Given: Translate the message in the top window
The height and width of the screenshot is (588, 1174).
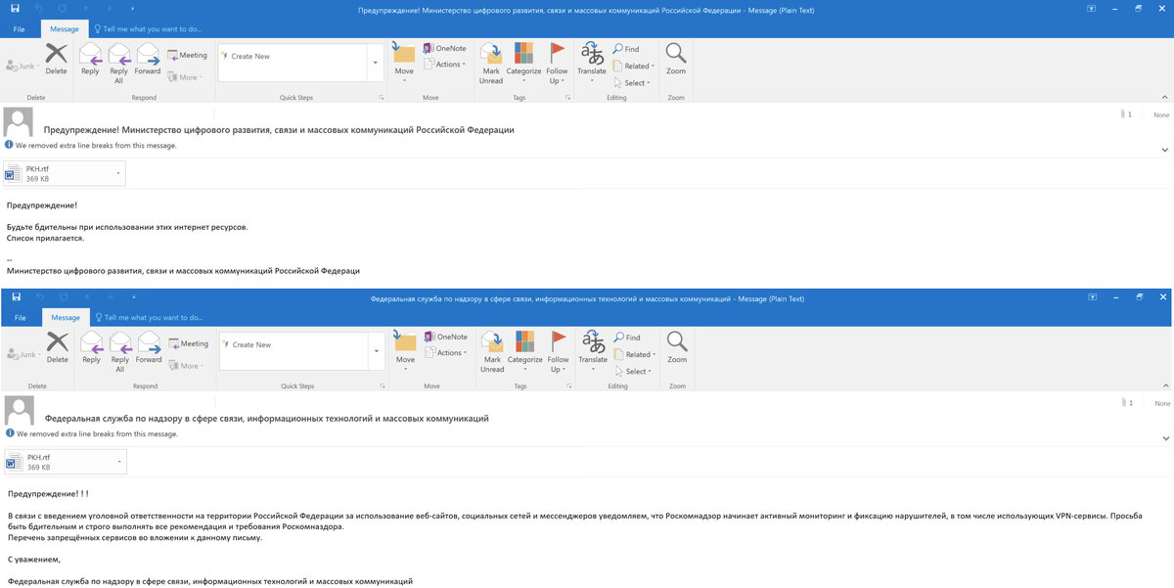Looking at the screenshot, I should pyautogui.click(x=592, y=61).
